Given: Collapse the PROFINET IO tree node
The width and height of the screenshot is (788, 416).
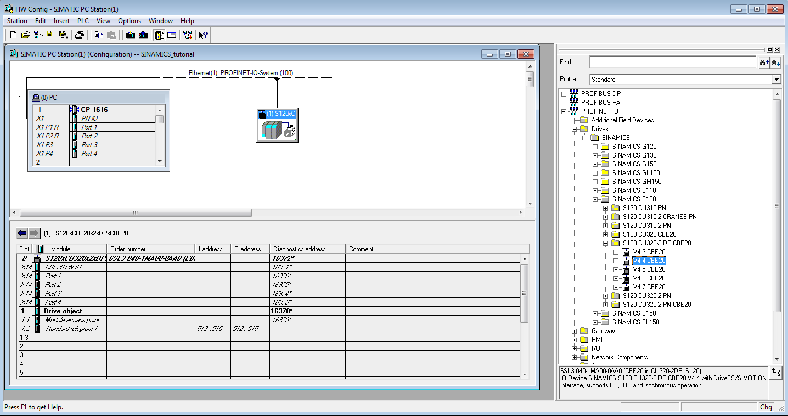Looking at the screenshot, I should pyautogui.click(x=564, y=111).
